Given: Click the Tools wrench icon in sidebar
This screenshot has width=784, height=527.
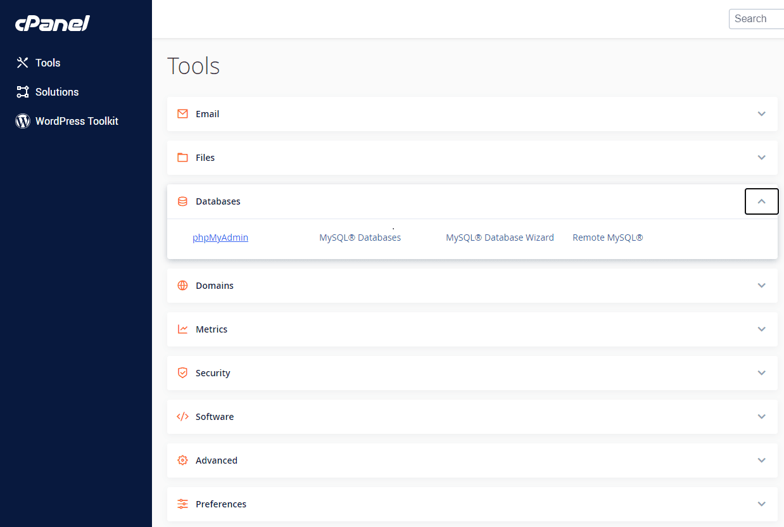Looking at the screenshot, I should (x=23, y=63).
